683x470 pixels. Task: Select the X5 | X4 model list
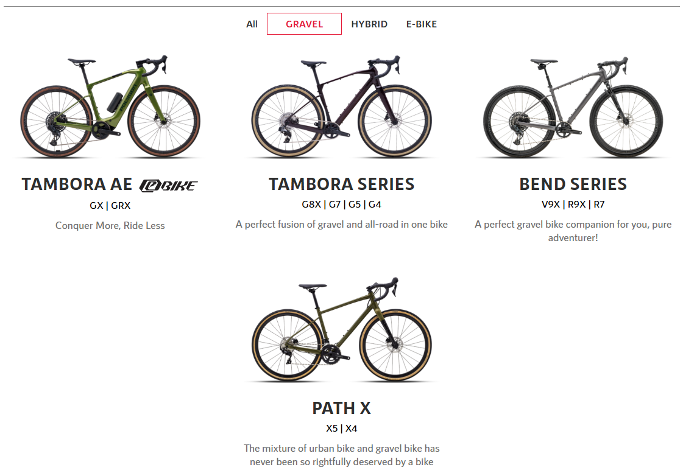click(x=341, y=428)
